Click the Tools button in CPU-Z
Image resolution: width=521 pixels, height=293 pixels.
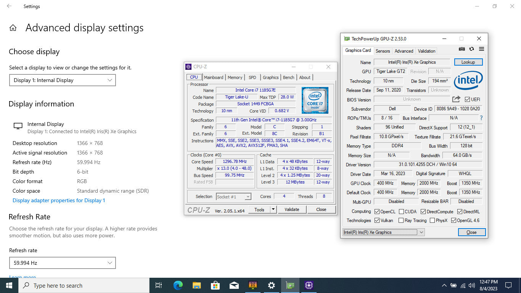(x=259, y=209)
